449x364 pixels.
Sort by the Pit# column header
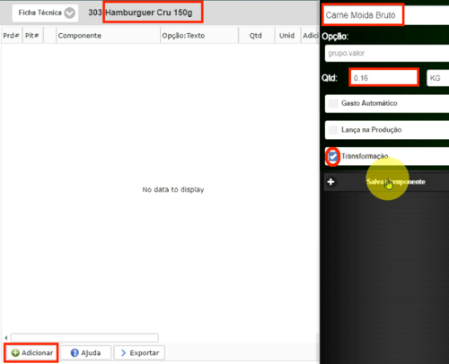click(32, 36)
